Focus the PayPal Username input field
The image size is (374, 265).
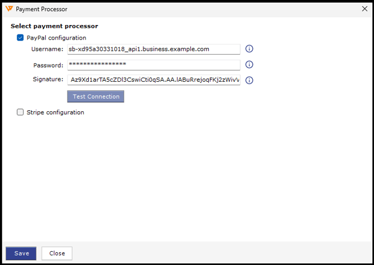click(154, 49)
